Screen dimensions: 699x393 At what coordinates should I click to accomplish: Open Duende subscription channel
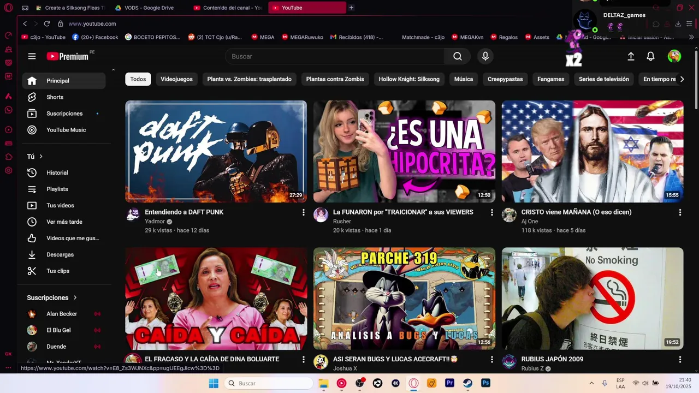click(64, 347)
